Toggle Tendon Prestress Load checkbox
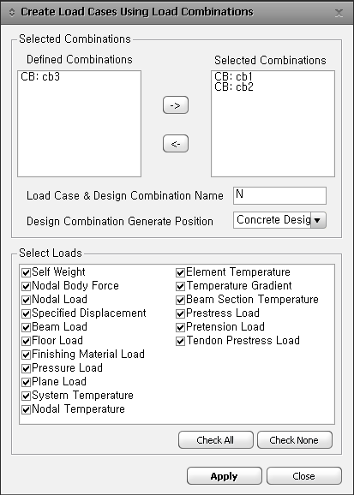The image size is (354, 495). tap(180, 341)
